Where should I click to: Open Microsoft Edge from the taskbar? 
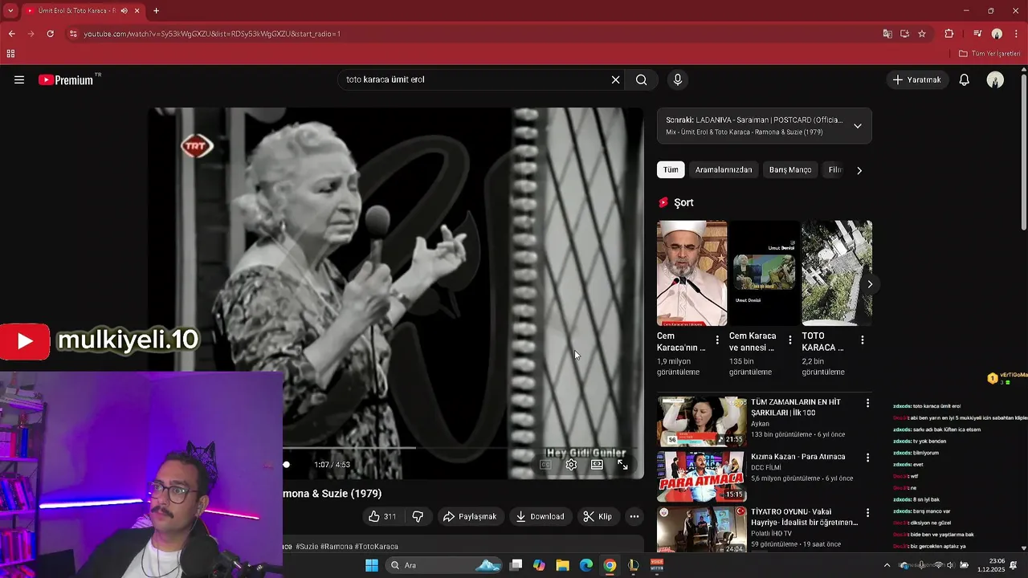point(585,565)
